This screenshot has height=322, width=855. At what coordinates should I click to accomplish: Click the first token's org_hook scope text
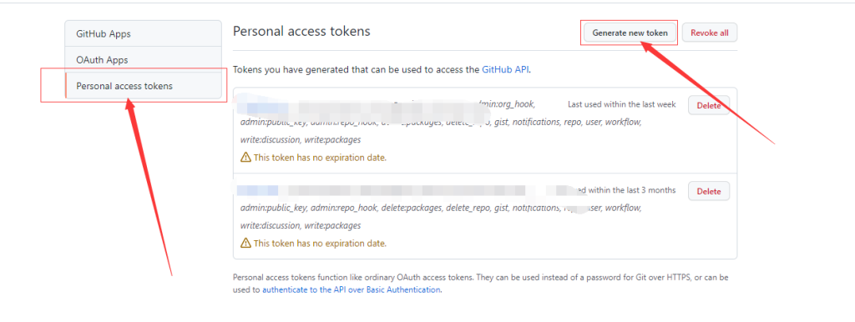507,104
